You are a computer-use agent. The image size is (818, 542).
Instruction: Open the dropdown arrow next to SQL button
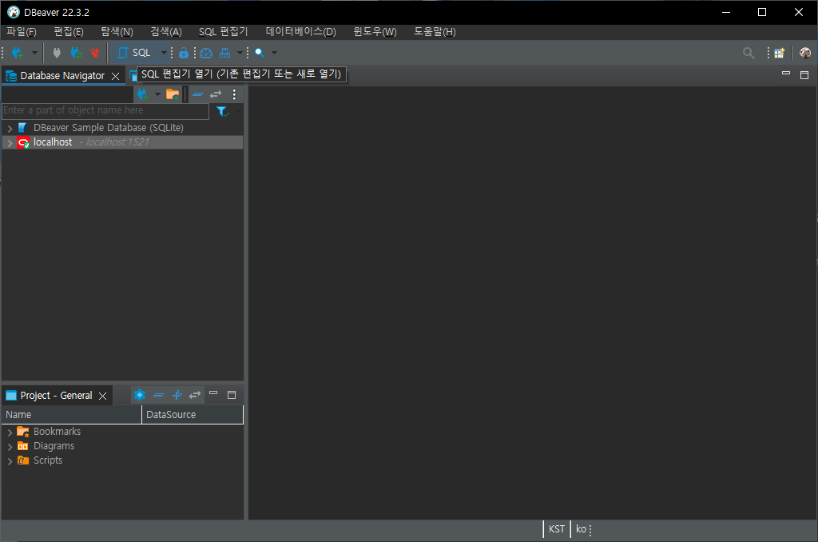[x=164, y=53]
